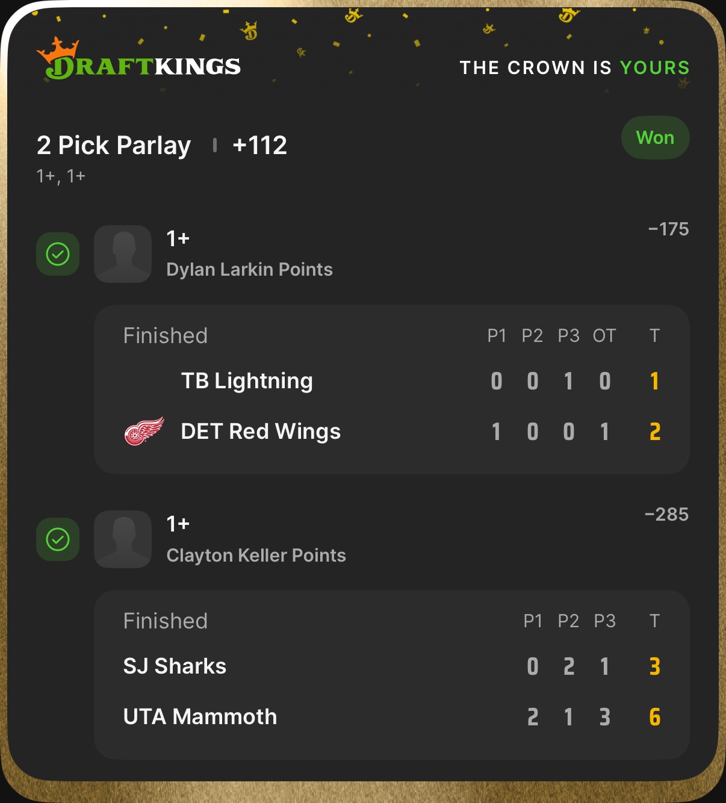
Task: Select the SJ Sharks team row
Action: 175,666
